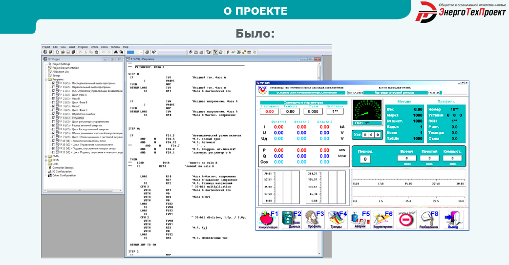Open Project Documentation tree item
The height and width of the screenshot is (265, 509).
65,68
